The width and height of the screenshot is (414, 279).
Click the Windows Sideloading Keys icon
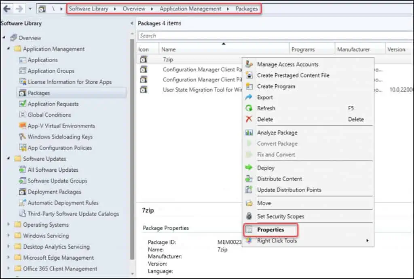click(23, 137)
